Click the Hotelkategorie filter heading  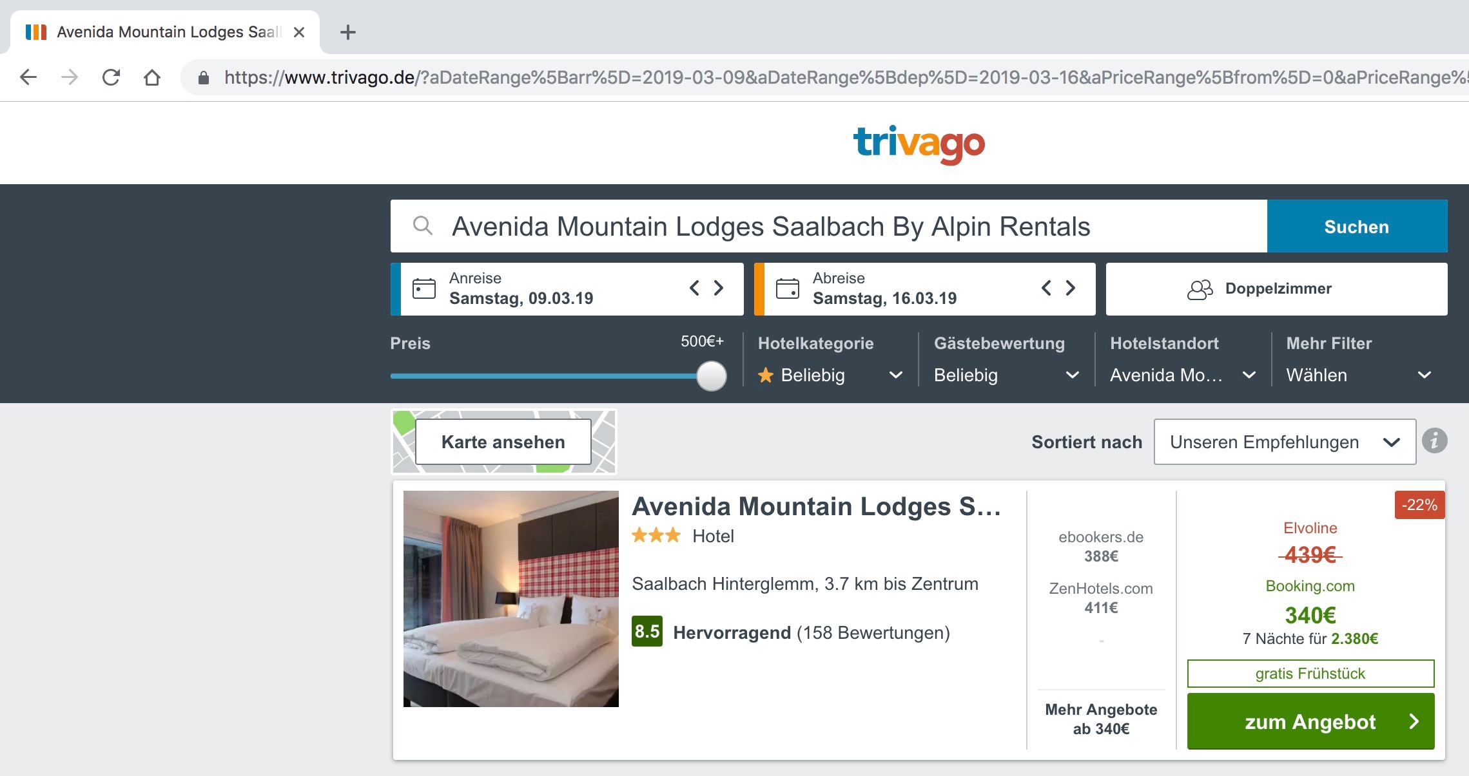[x=815, y=343]
